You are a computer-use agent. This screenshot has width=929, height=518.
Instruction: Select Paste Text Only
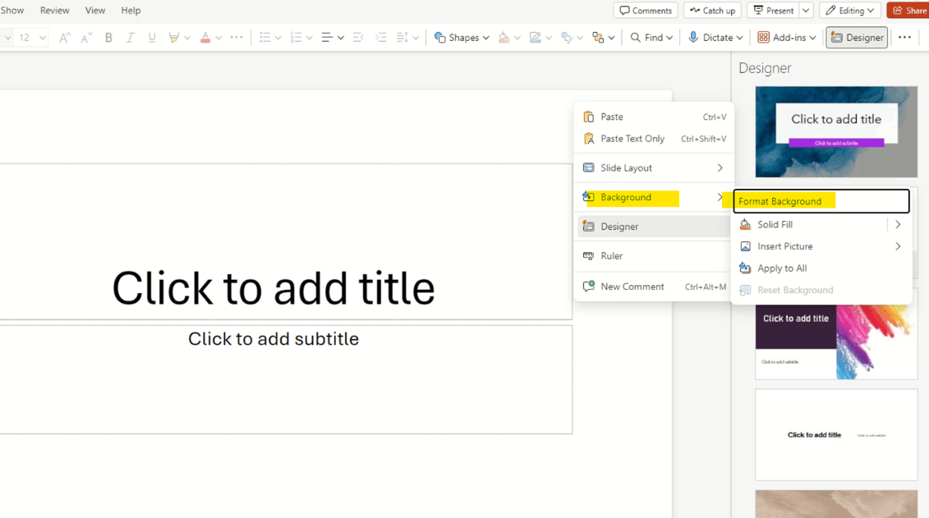point(632,138)
